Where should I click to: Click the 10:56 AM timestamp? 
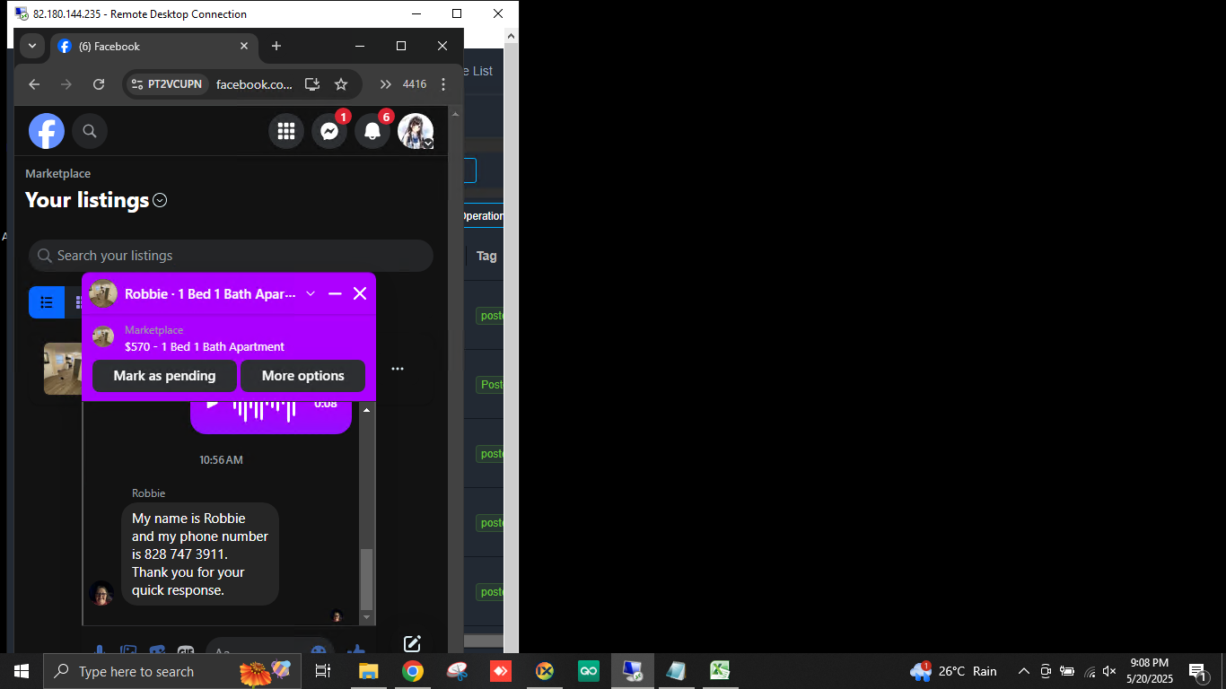[x=221, y=459]
